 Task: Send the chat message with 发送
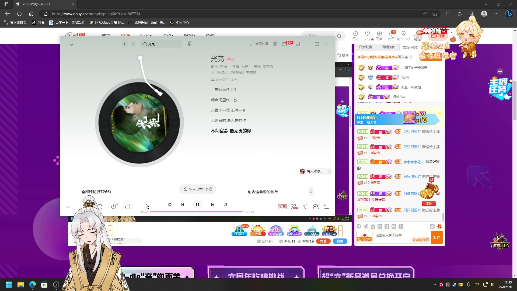437,237
